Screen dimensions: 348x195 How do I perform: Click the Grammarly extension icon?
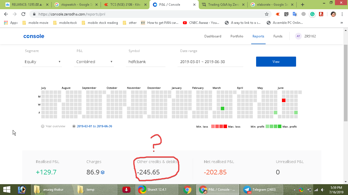(x=312, y=14)
